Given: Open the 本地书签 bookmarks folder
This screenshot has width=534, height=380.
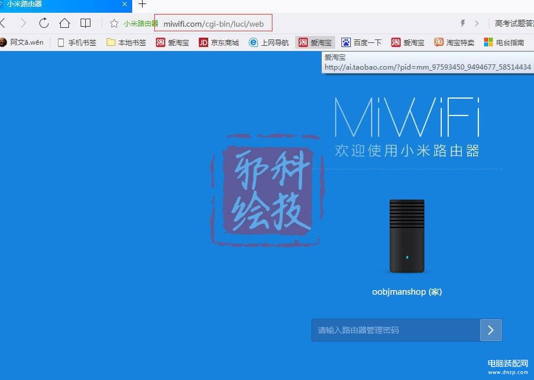Looking at the screenshot, I should tap(126, 42).
